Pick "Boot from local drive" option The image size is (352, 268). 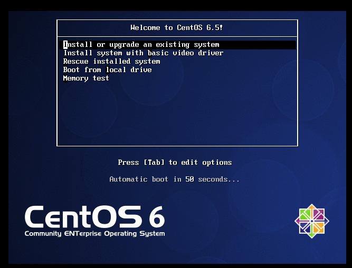[x=107, y=70]
